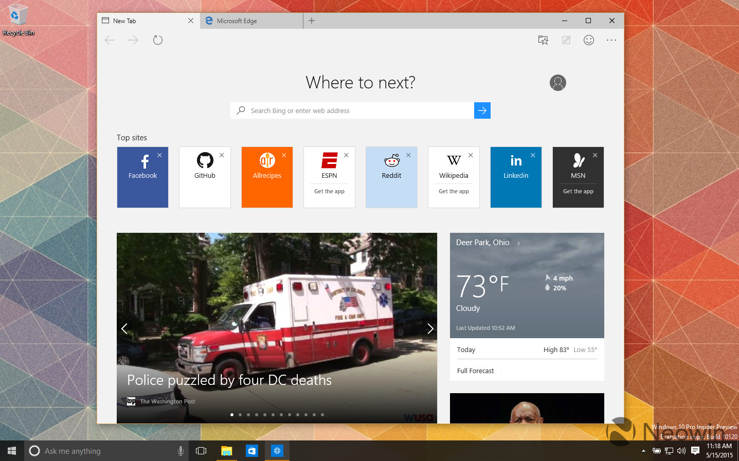Open Task View on the taskbar
Screen dimensions: 739x461
tap(201, 451)
